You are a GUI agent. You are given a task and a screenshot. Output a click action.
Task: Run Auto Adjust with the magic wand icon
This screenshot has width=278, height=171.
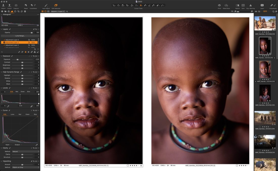(46, 5)
